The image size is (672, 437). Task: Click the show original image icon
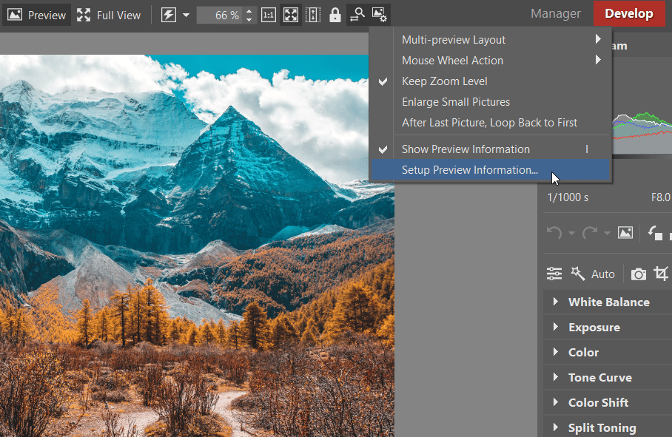625,232
